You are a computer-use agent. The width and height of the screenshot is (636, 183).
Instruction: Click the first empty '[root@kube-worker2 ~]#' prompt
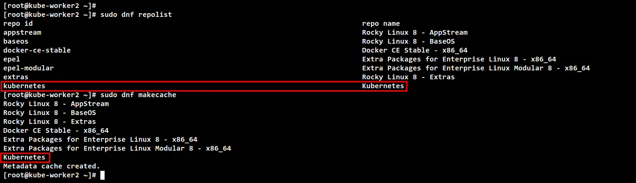pyautogui.click(x=50, y=6)
